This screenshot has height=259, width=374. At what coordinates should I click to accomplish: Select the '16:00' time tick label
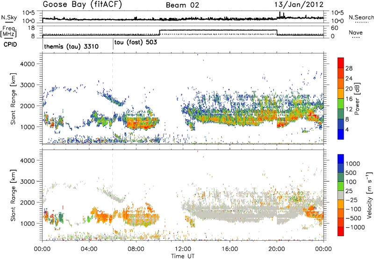[230, 249]
